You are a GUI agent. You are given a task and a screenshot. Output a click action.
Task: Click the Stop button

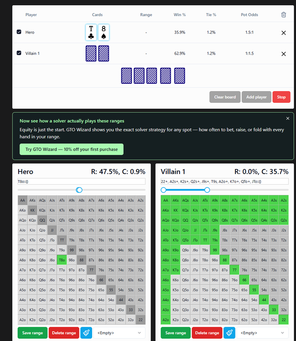[x=281, y=97]
